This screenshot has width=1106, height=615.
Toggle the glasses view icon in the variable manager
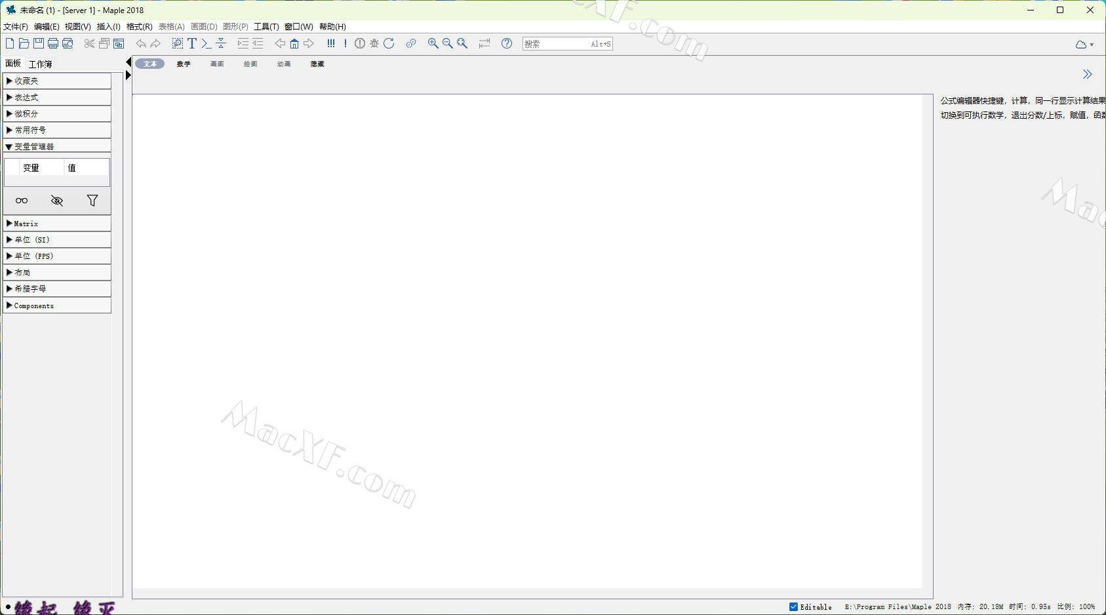click(x=22, y=201)
